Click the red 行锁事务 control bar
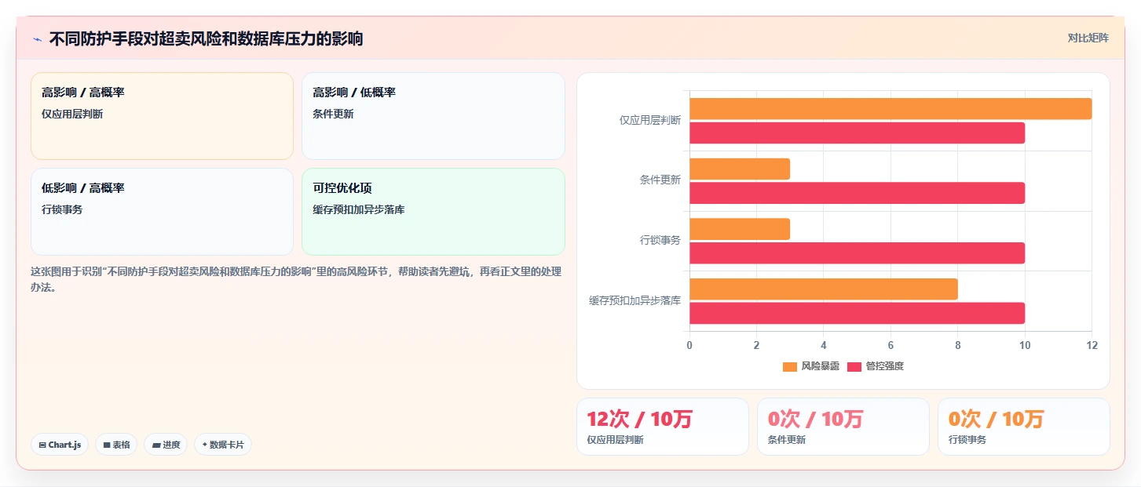 858,253
